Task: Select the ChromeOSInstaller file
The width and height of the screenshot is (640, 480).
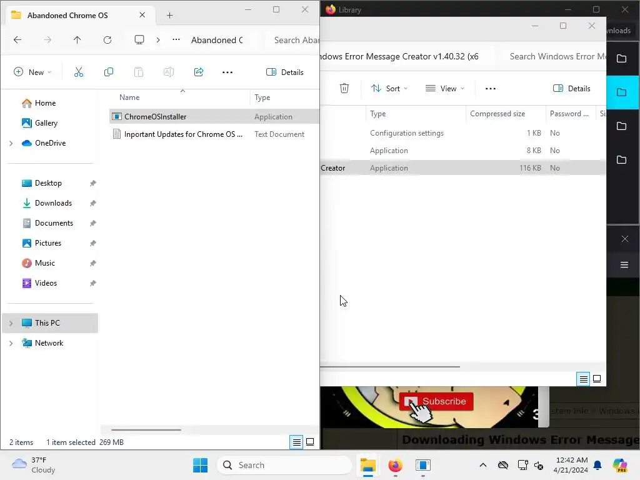Action: point(214,117)
